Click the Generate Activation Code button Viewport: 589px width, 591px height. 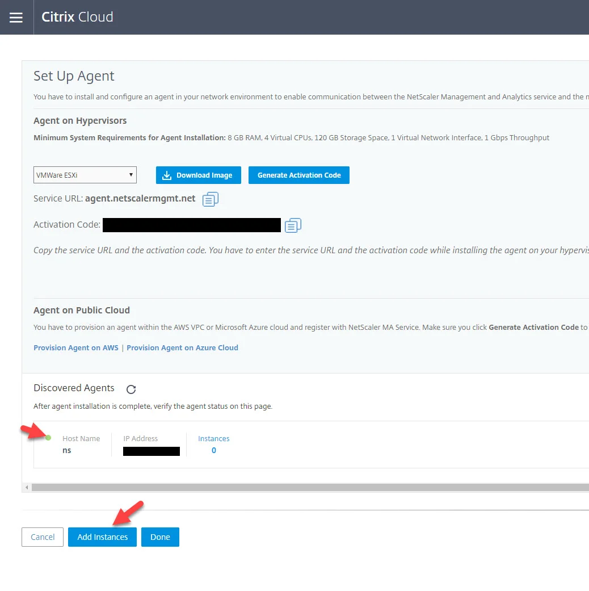tap(299, 175)
